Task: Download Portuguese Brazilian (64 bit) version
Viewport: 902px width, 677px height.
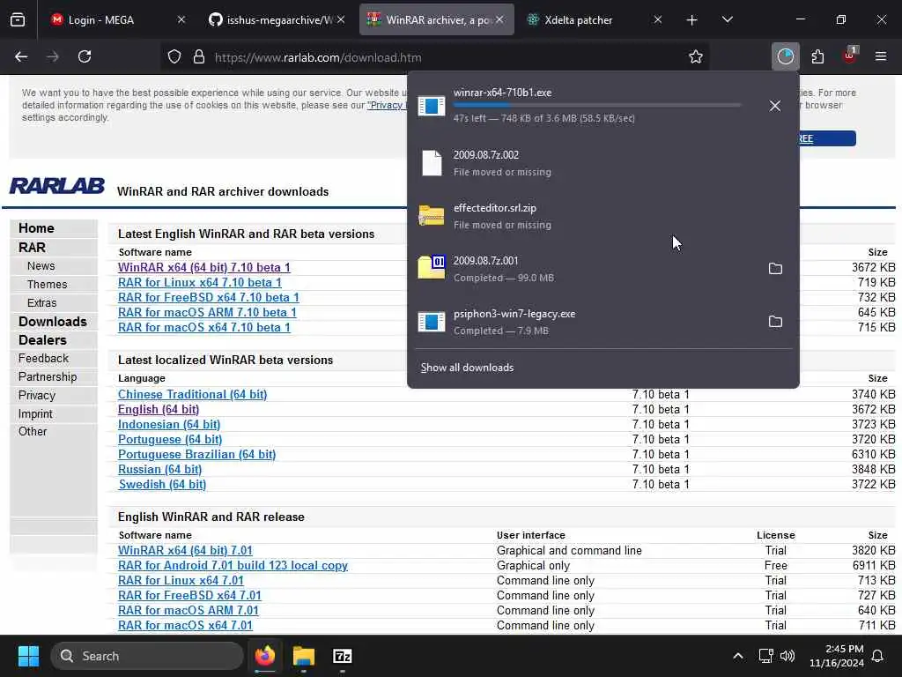Action: pos(196,455)
